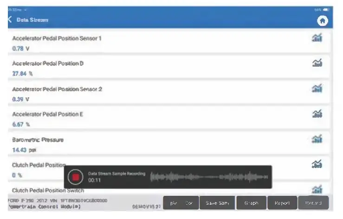Click the Report button
The image size is (343, 219).
coord(282,203)
